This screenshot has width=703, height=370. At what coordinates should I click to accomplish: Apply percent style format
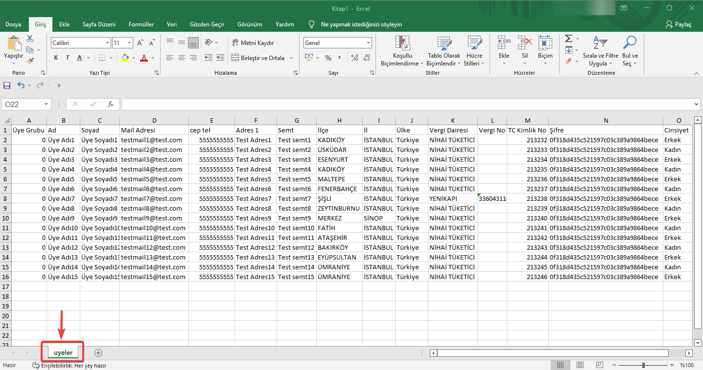tap(328, 58)
